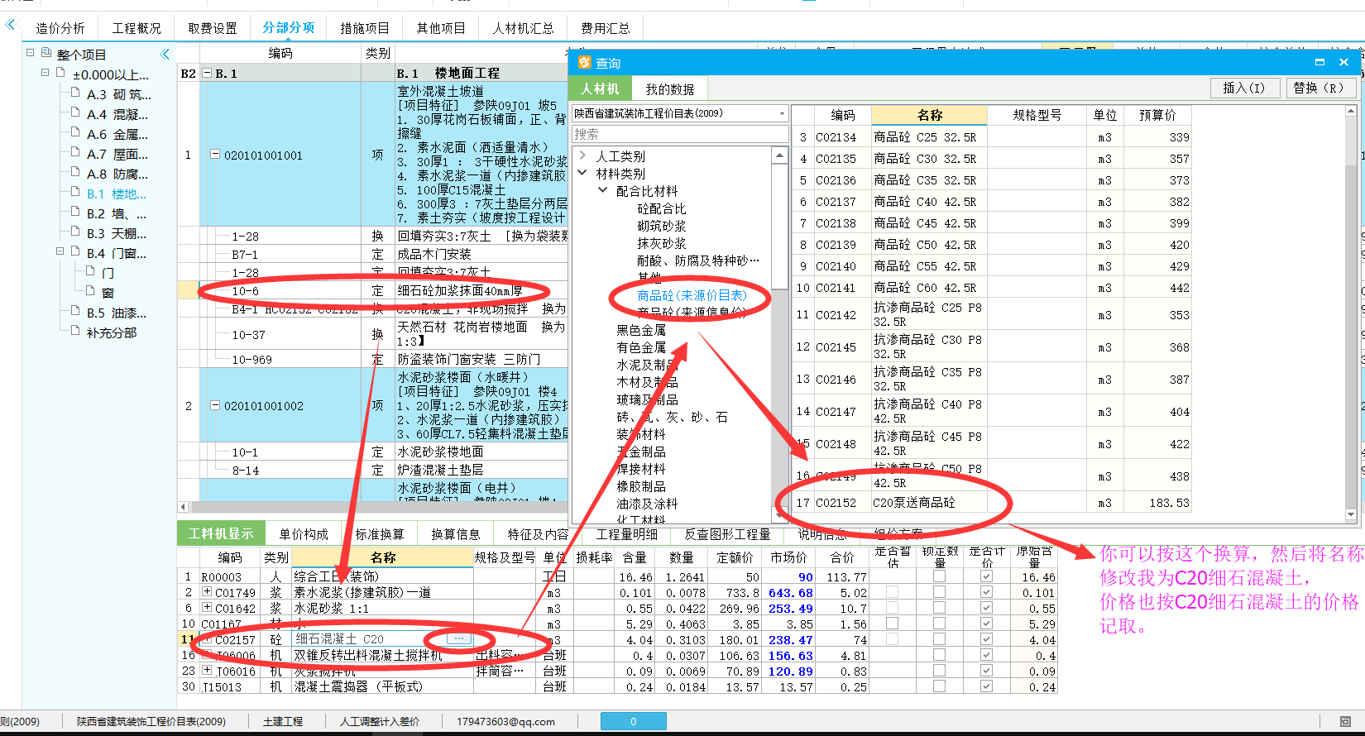Collapse the ±0.000以上 tree node
The image size is (1365, 736).
45,73
